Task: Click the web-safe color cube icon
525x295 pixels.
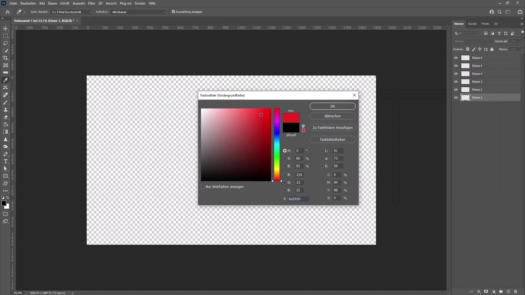Action: click(x=303, y=126)
